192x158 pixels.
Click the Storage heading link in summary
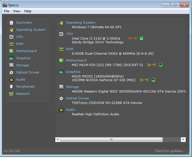[72, 87]
